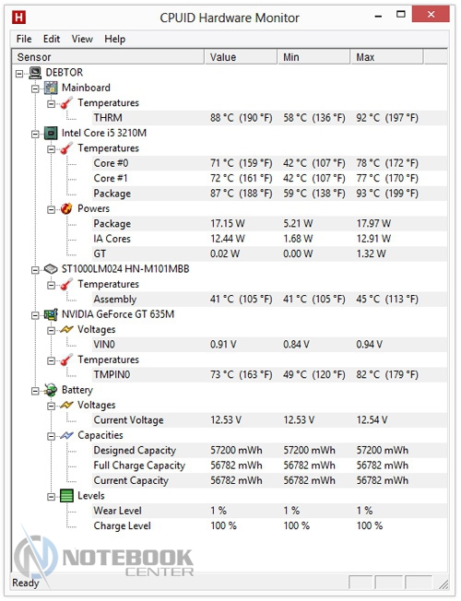
Task: Collapse the Intel Core i5 3210M node
Action: coord(35,134)
